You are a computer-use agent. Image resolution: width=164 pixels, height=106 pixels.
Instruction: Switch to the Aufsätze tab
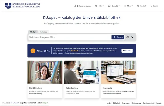(x=44, y=32)
